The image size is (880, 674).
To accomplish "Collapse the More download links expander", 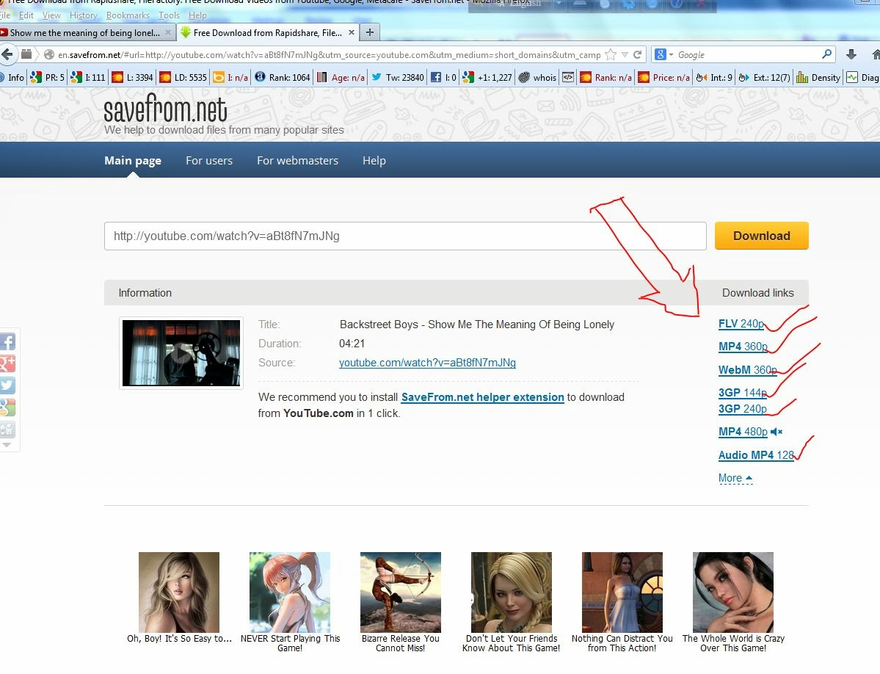I will click(x=735, y=478).
